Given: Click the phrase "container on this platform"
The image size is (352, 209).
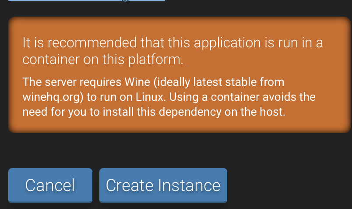Looking at the screenshot, I should 102,59.
